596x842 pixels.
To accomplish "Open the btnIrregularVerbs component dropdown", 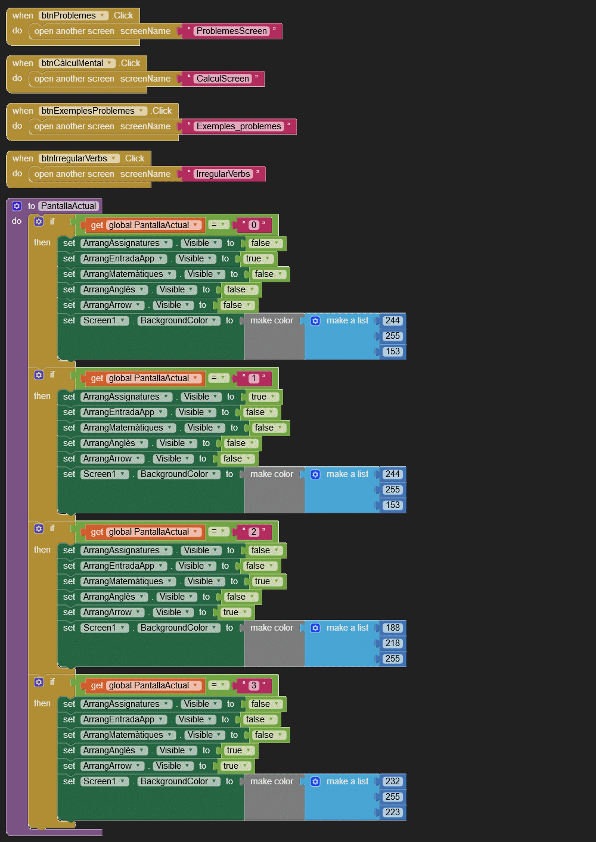I will click(114, 158).
